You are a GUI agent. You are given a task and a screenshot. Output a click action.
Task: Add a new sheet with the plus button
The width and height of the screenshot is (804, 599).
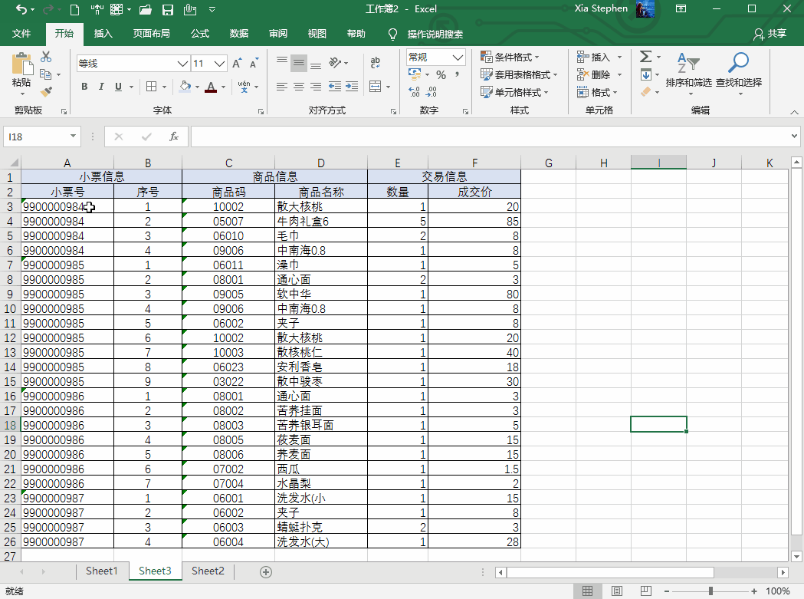266,572
